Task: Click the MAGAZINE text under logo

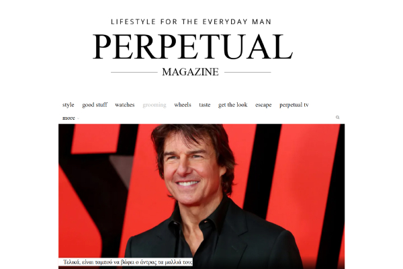Action: [191, 72]
